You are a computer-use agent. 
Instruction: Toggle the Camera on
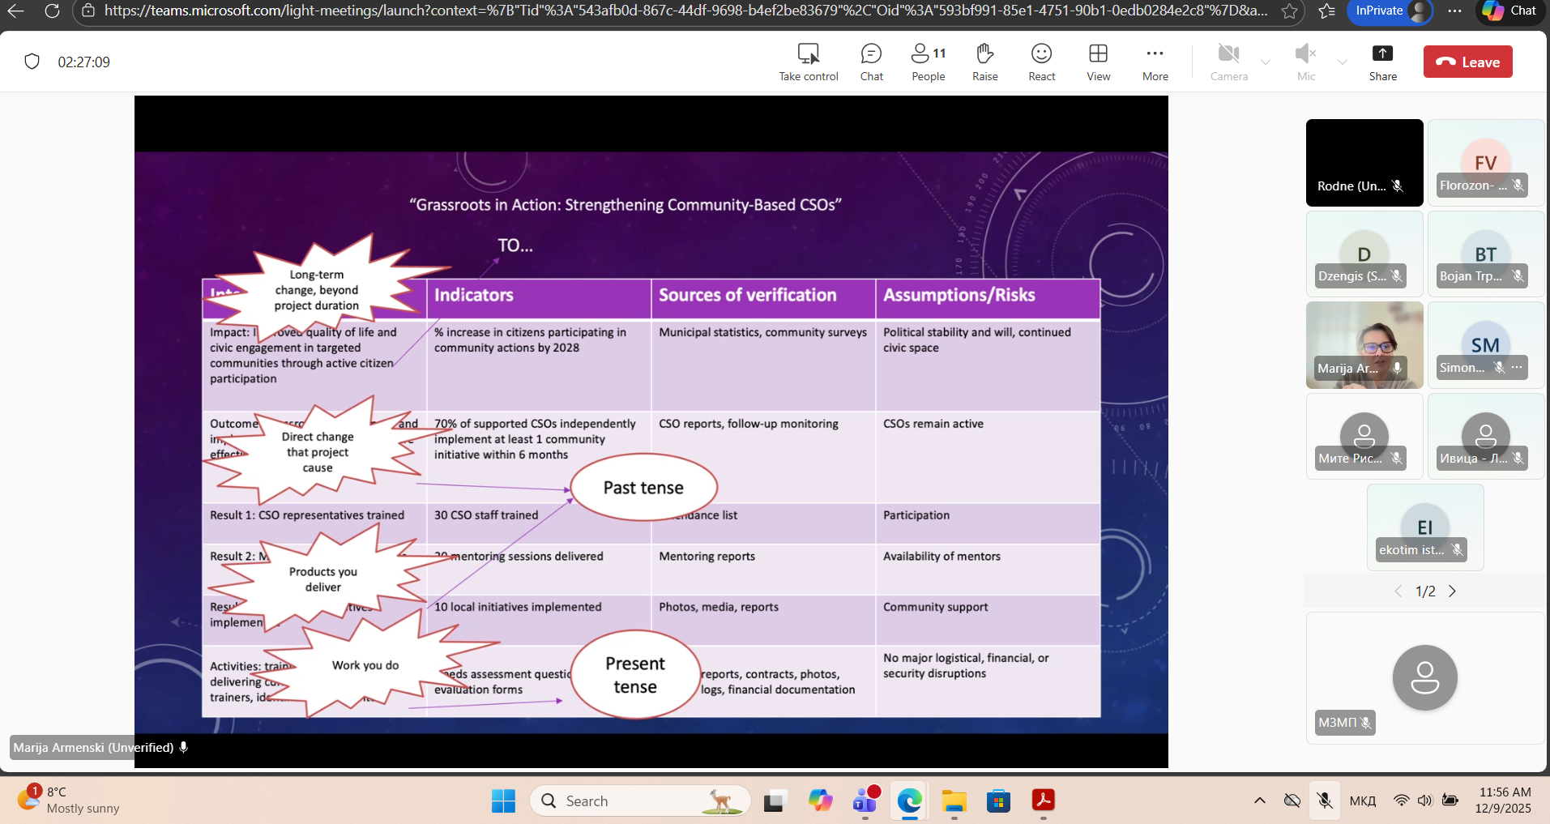click(1228, 62)
